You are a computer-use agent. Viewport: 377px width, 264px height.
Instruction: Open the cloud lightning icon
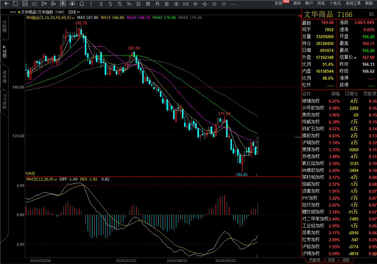click(x=72, y=3)
